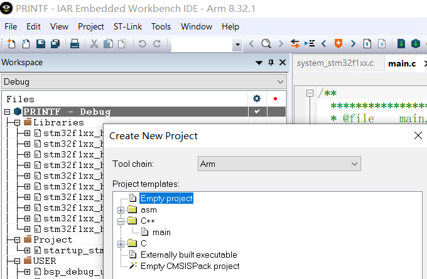
Task: Save the current file with floppy icon
Action: click(x=41, y=43)
